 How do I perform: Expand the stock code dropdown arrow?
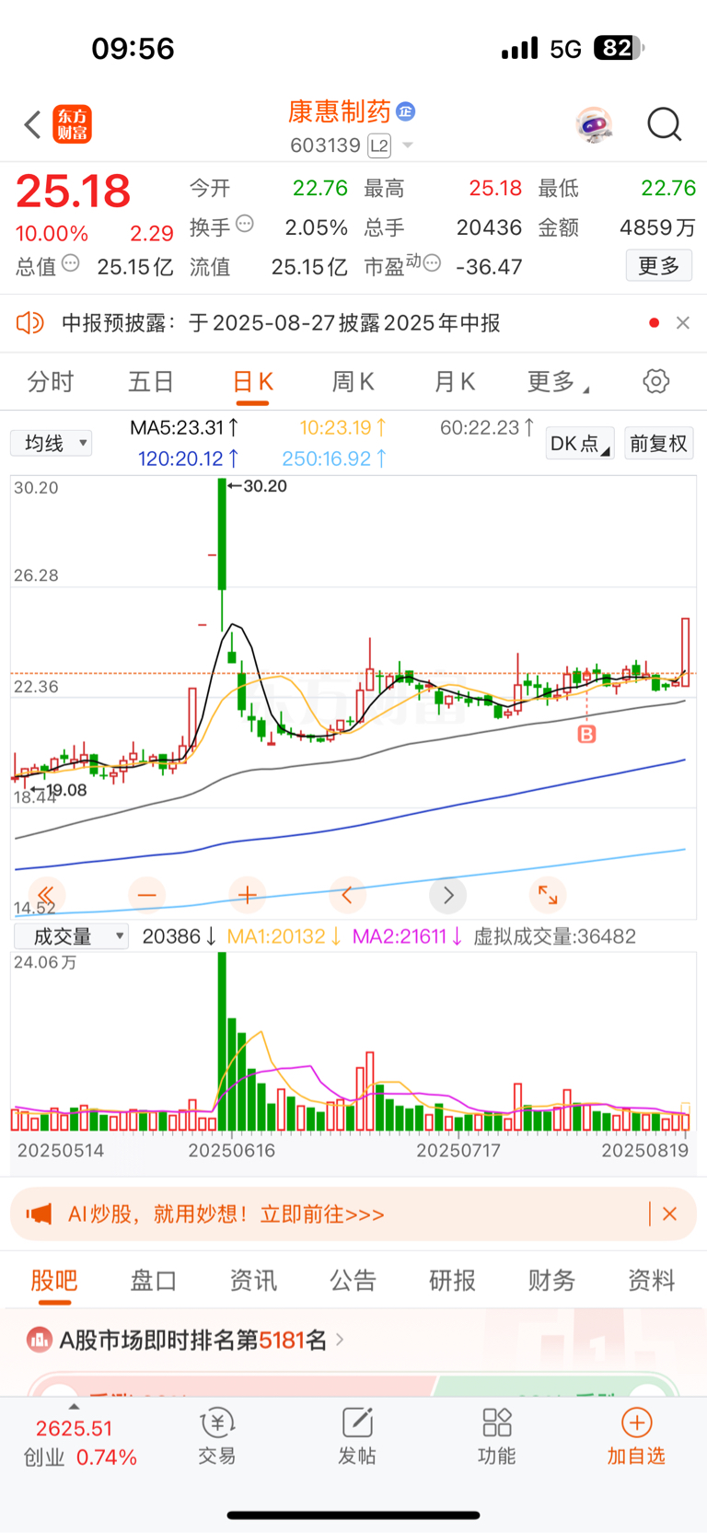pos(408,145)
